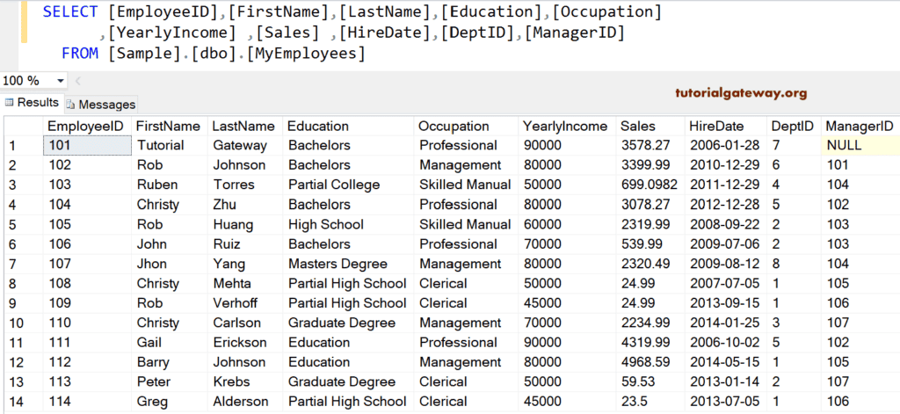Select the LastName cell Torres

coord(244,185)
